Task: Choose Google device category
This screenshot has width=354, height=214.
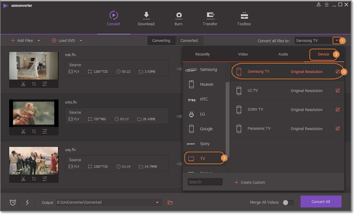Action: 204,129
